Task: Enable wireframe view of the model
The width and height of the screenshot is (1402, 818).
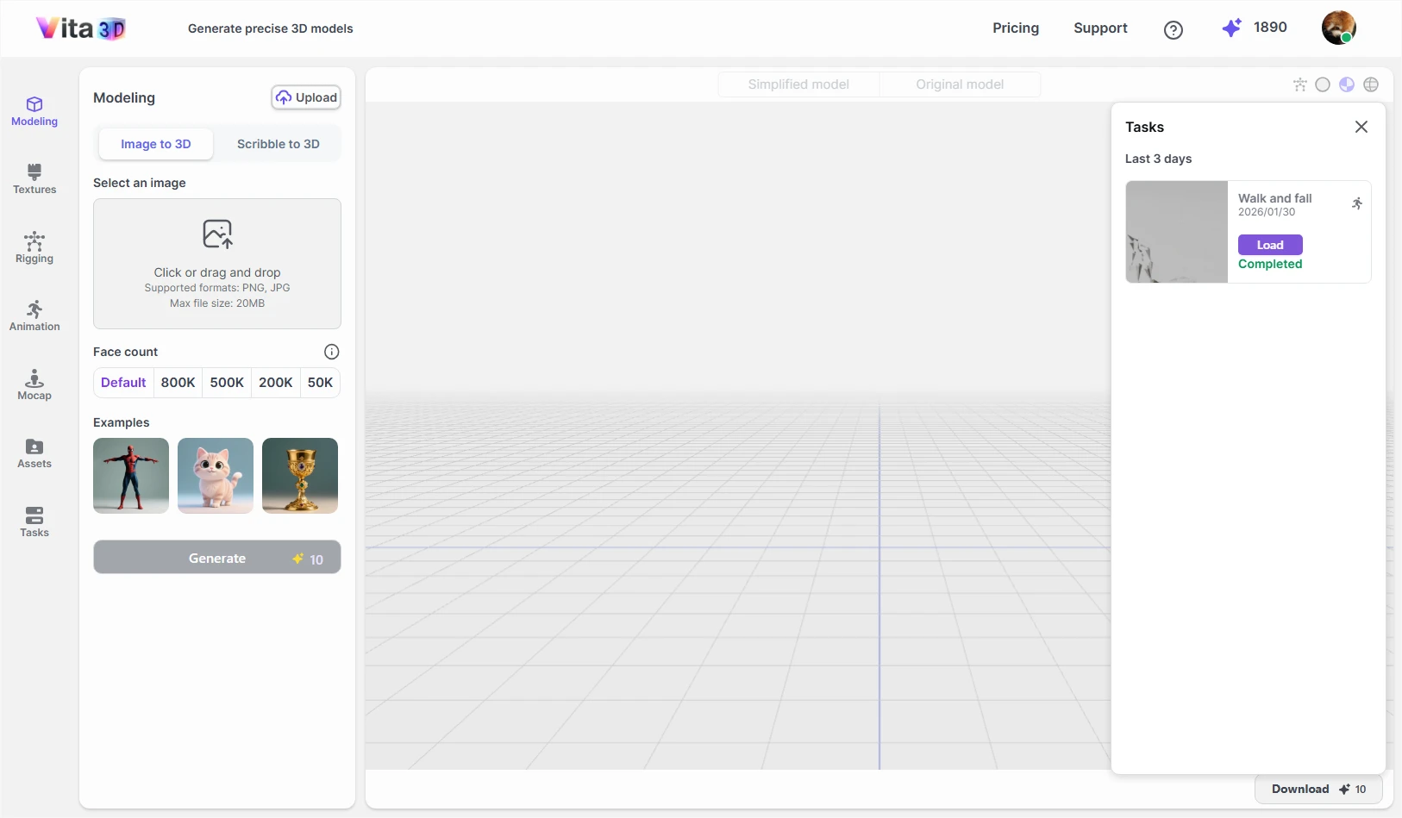Action: click(1373, 84)
